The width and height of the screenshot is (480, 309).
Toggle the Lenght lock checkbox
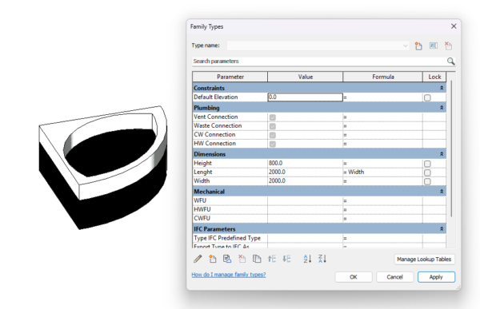(427, 172)
